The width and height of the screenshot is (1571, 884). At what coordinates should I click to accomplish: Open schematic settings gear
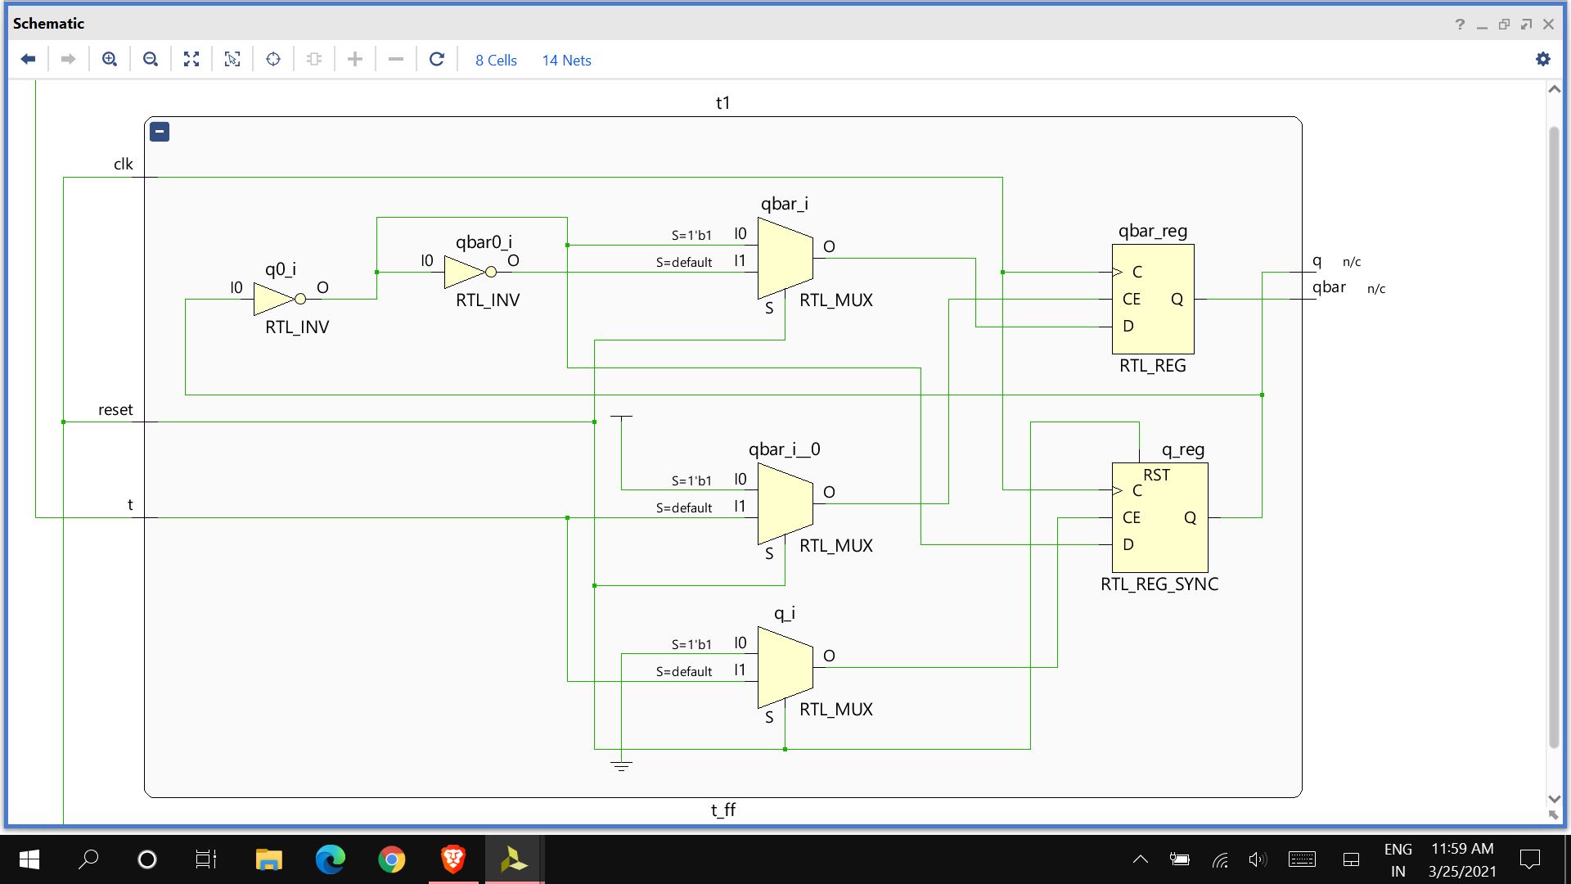click(1543, 59)
